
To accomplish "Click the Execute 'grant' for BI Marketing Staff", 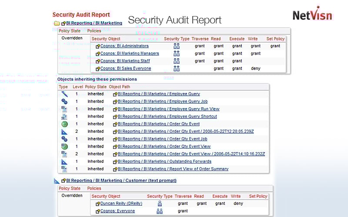I will point(237,61).
